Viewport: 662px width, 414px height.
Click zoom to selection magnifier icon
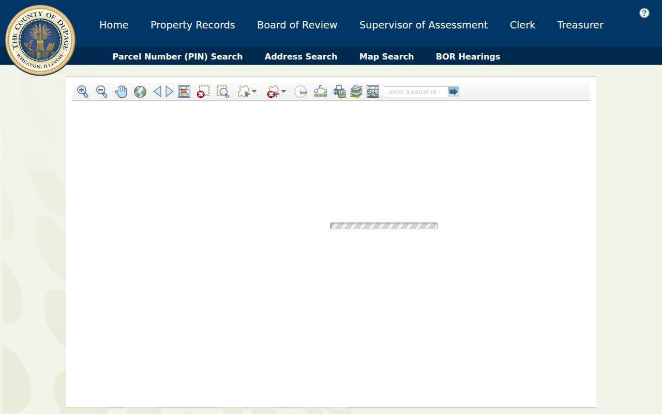pos(223,92)
